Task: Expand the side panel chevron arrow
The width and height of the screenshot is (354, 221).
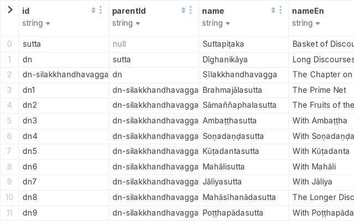Action: click(9, 10)
